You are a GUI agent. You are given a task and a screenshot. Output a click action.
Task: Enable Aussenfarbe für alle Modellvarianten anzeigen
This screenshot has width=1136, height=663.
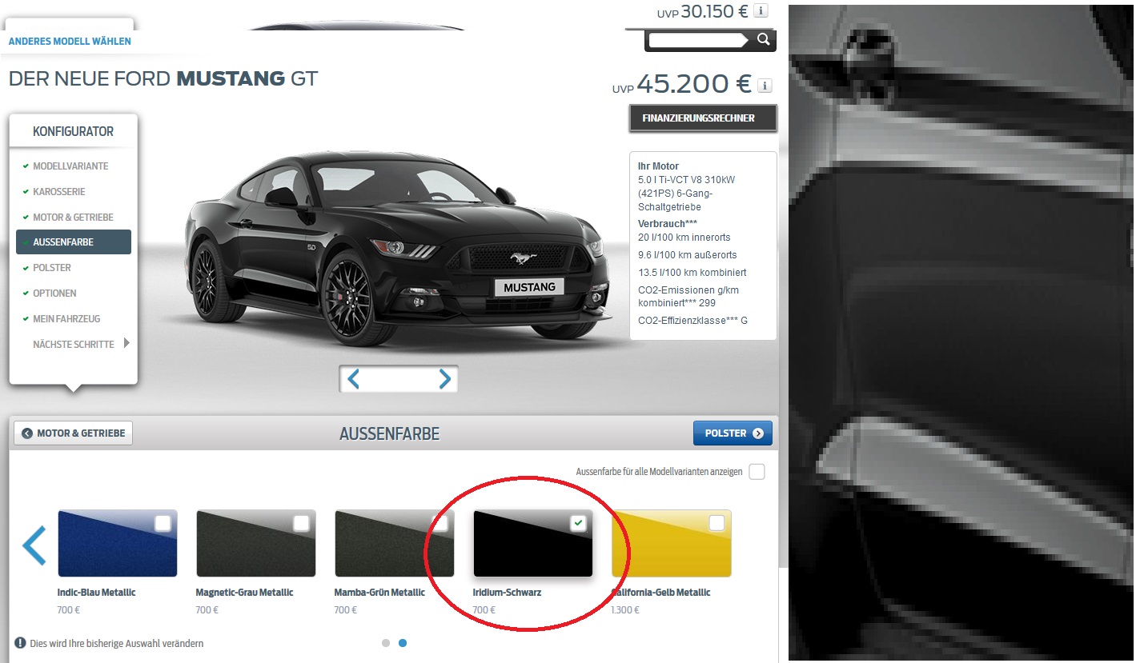tap(757, 471)
